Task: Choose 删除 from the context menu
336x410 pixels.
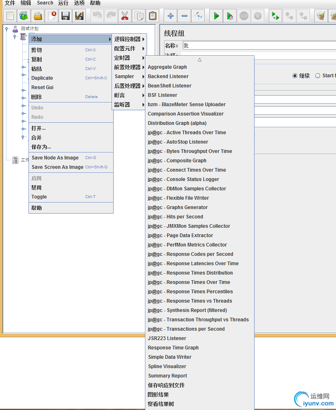Action: 71,97
